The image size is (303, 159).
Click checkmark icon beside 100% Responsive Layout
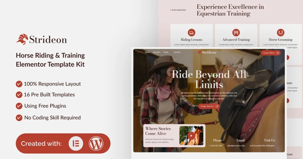click(19, 84)
